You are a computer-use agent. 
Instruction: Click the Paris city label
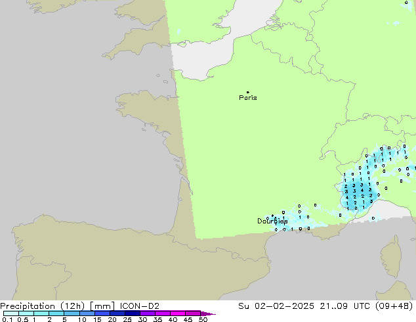click(248, 98)
